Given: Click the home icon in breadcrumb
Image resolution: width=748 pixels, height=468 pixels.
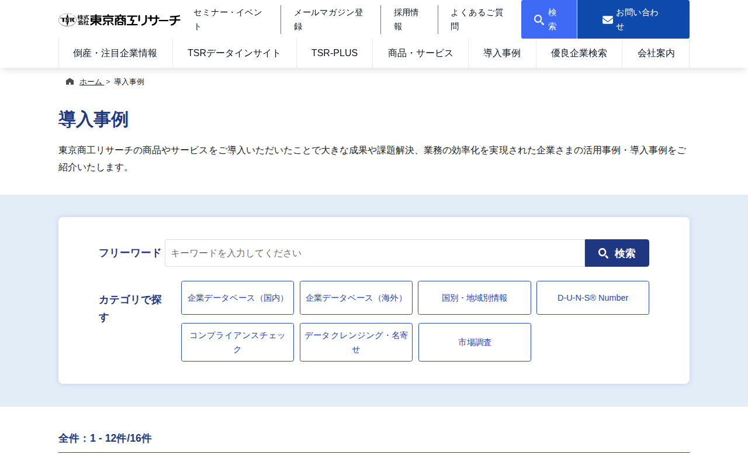Looking at the screenshot, I should pyautogui.click(x=70, y=81).
